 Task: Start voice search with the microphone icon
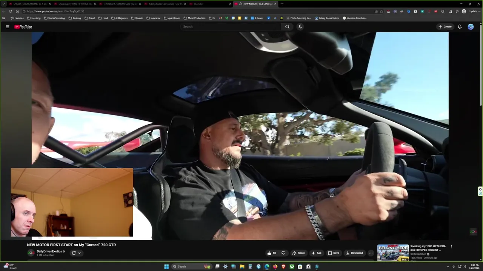(300, 27)
